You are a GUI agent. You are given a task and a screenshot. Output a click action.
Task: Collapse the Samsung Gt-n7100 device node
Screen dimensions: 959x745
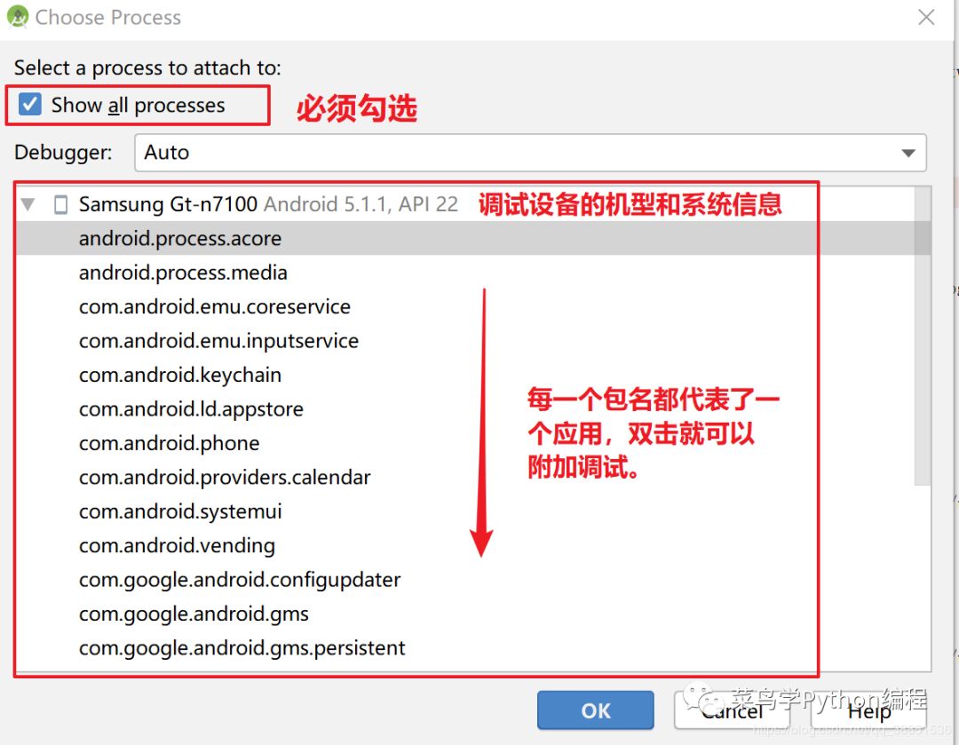(28, 203)
